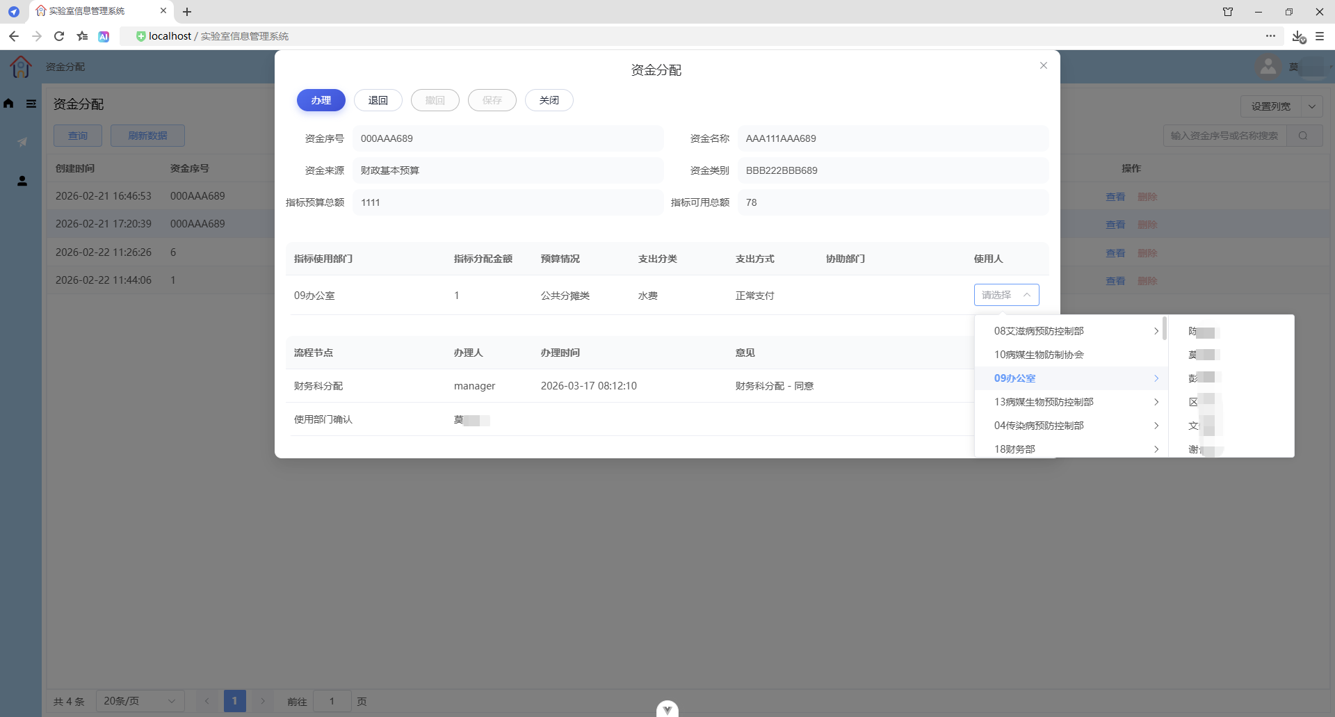Image resolution: width=1335 pixels, height=717 pixels.
Task: Click the app house logo
Action: pos(21,67)
